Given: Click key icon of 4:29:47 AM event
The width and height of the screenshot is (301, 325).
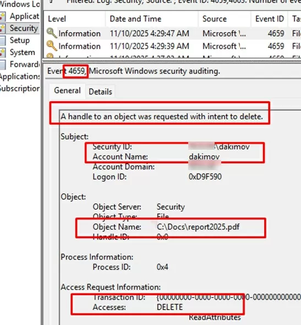Looking at the screenshot, I should 52,33.
